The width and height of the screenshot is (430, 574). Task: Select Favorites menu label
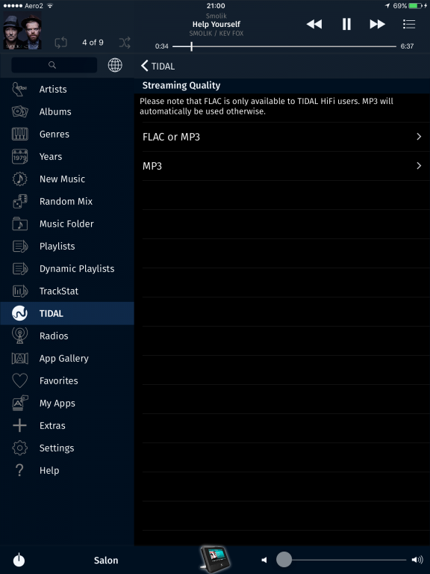click(x=58, y=380)
